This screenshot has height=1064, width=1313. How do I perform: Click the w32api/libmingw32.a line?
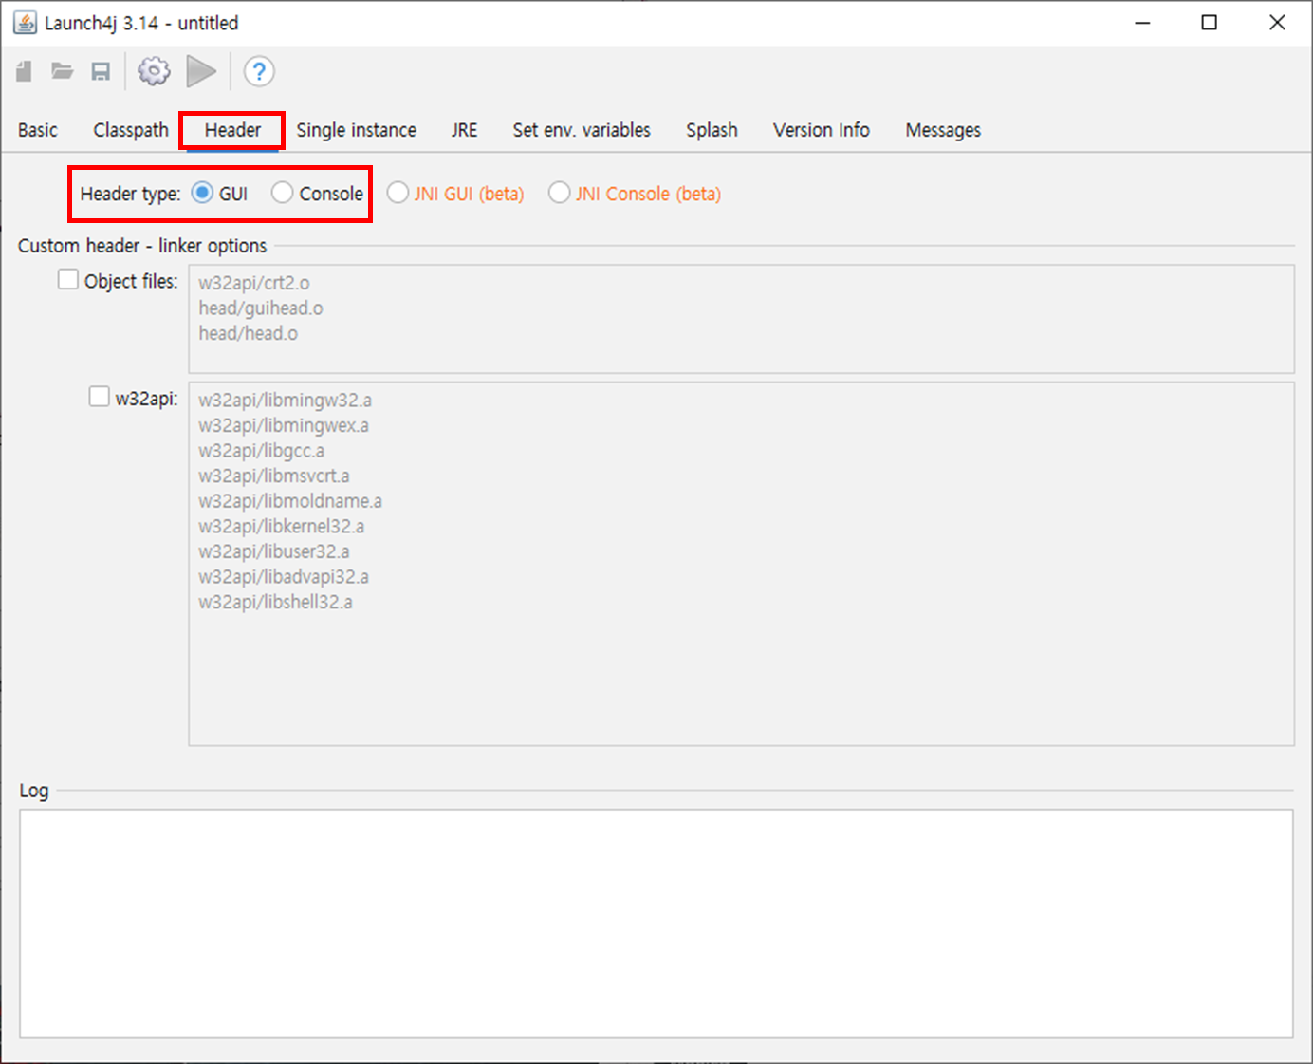point(285,401)
